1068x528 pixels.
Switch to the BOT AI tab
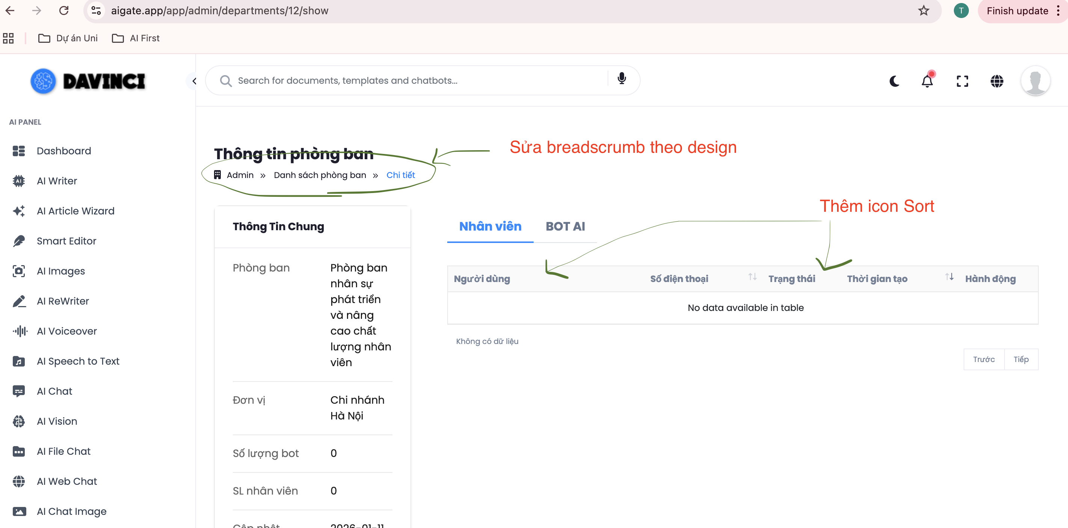[x=565, y=226]
